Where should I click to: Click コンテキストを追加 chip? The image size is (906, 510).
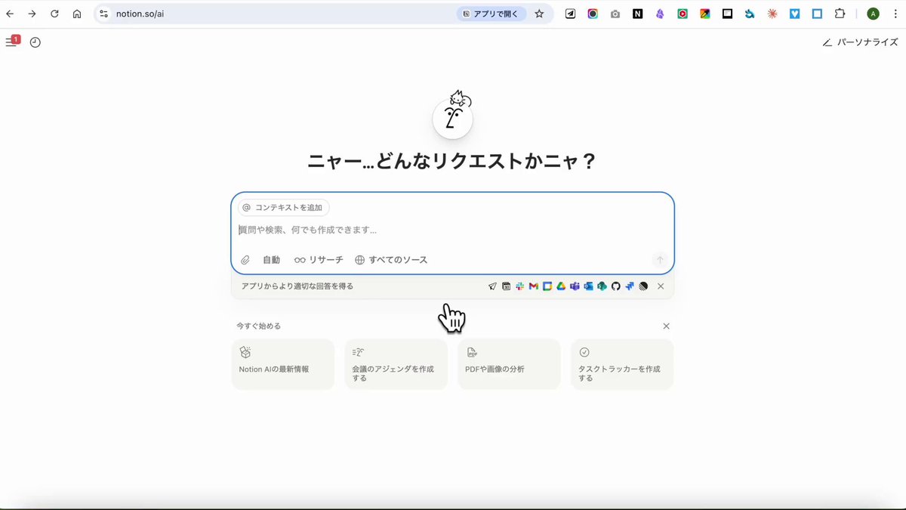point(284,207)
